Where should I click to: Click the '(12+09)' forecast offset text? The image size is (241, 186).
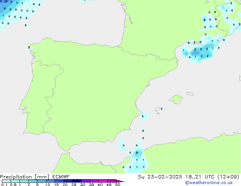point(228,177)
